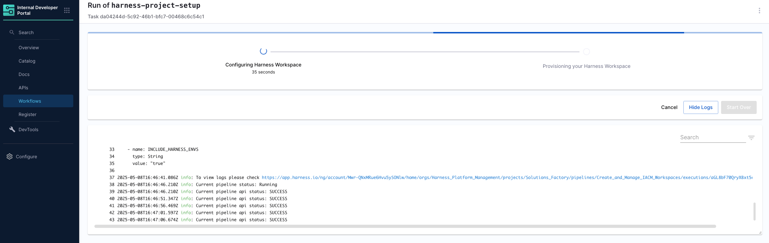Click the log Search input field

[x=712, y=138]
